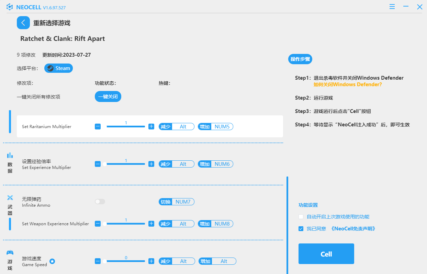The height and width of the screenshot is (274, 427).
Task: Click the Step2 运行游戏 instruction text
Action: tap(314, 98)
